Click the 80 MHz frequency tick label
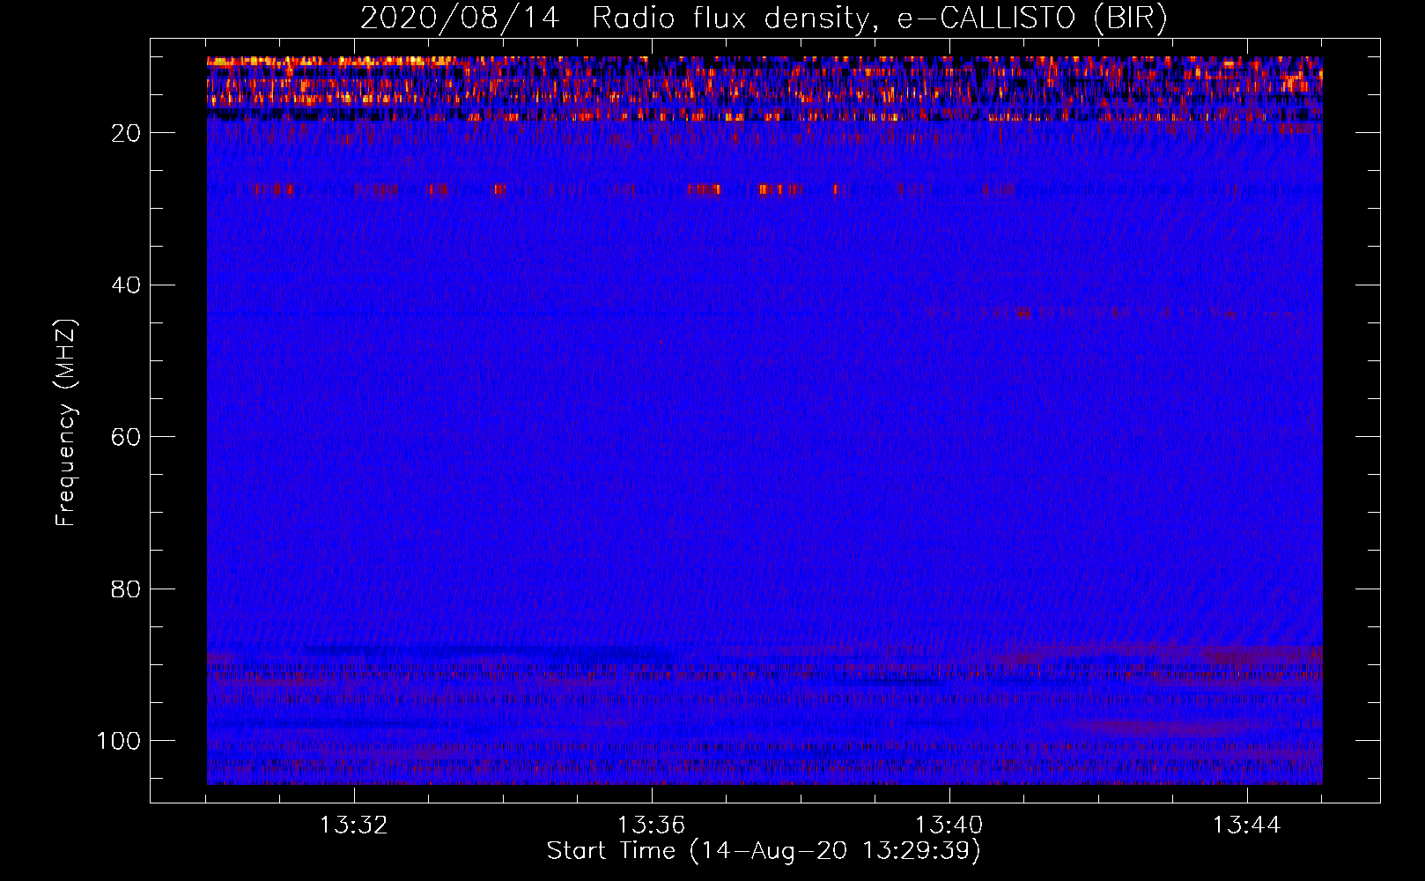This screenshot has height=881, width=1425. click(126, 589)
